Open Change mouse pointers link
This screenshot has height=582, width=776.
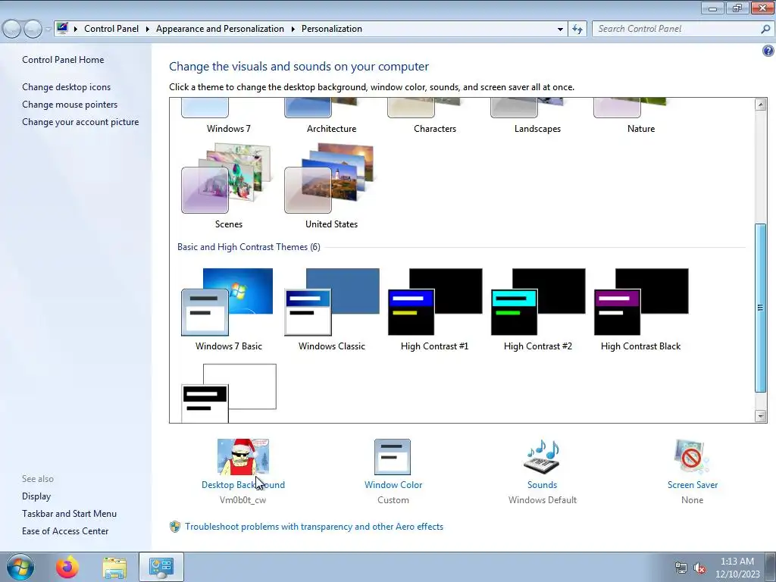pyautogui.click(x=70, y=105)
